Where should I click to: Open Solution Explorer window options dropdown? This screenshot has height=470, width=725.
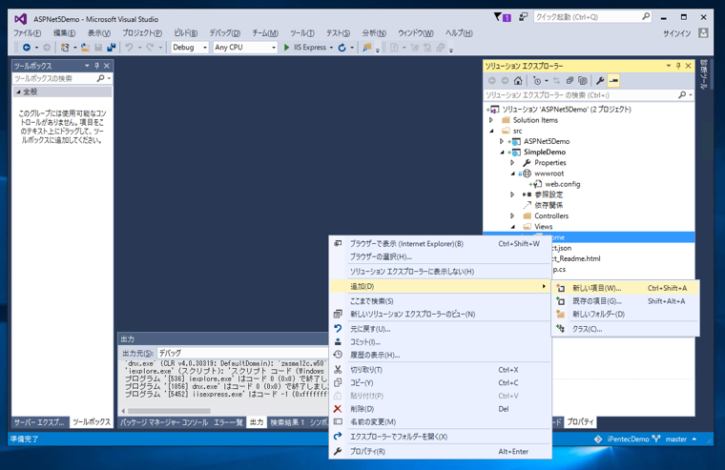coord(668,66)
